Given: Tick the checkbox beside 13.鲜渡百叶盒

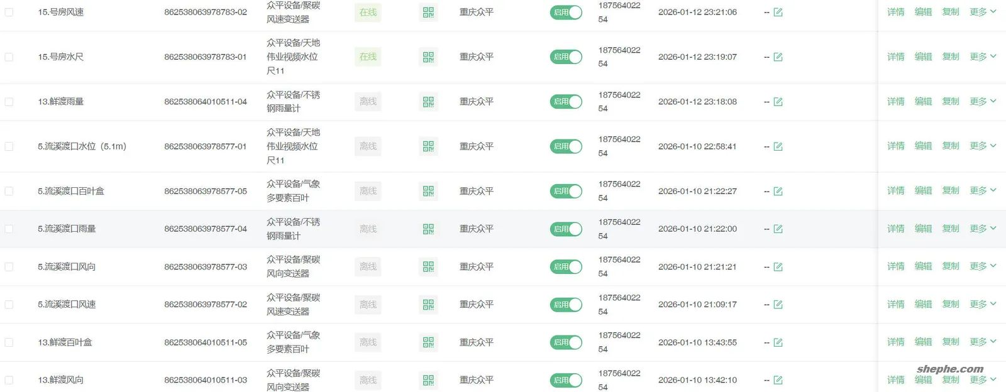Looking at the screenshot, I should 9,342.
